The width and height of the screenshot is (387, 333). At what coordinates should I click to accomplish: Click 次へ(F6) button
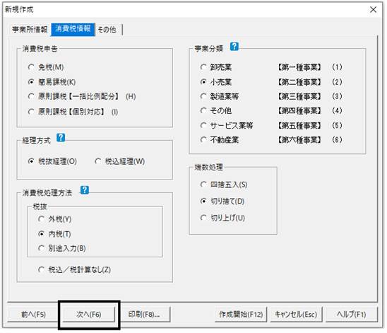(89, 314)
